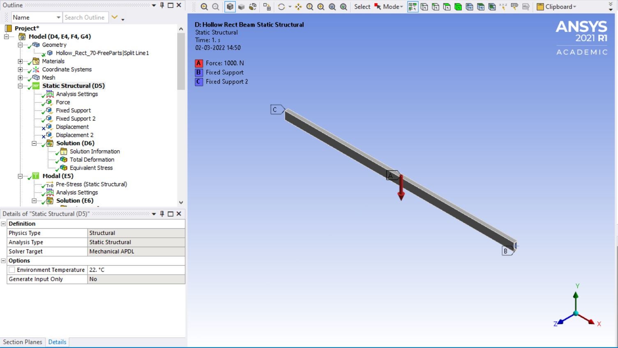This screenshot has width=618, height=348.
Task: Click the Select toolbar label
Action: tap(362, 7)
